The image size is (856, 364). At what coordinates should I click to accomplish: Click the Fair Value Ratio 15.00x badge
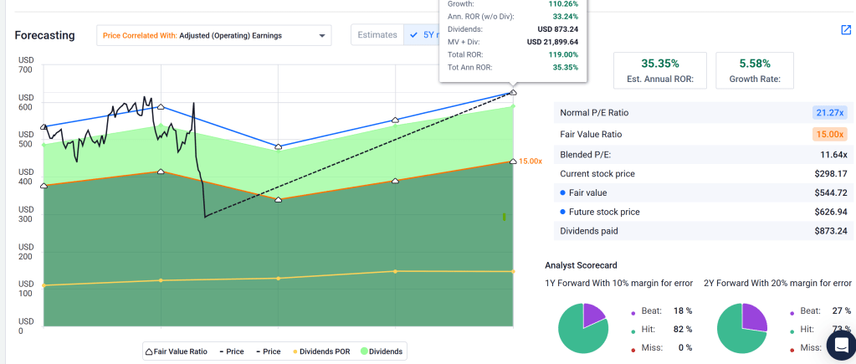[x=829, y=134]
